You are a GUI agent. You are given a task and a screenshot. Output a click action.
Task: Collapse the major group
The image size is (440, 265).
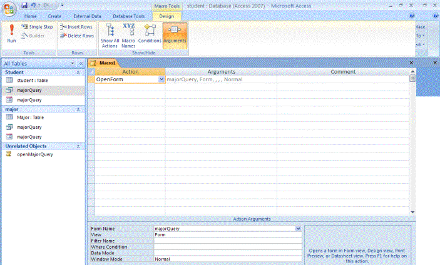coord(78,109)
